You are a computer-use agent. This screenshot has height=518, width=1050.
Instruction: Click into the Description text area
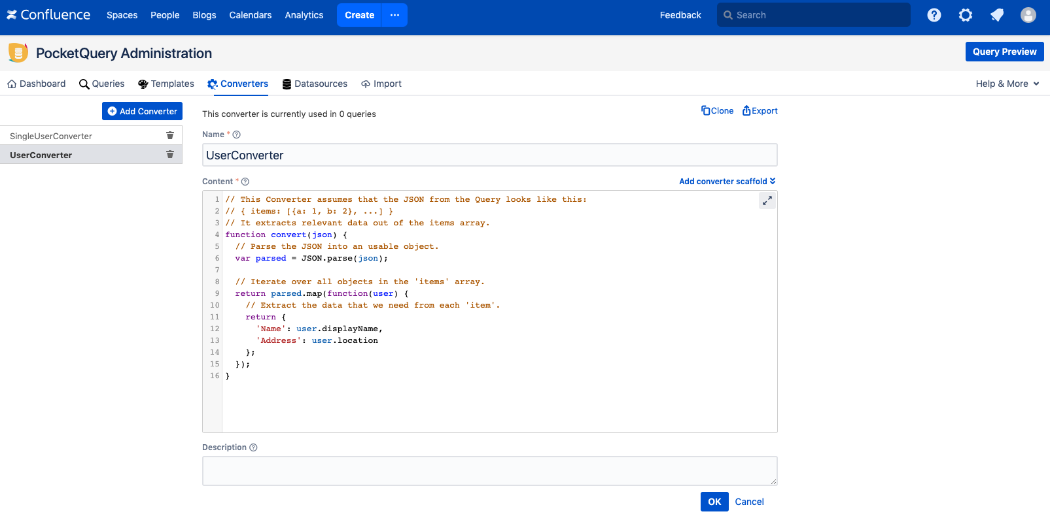(489, 471)
